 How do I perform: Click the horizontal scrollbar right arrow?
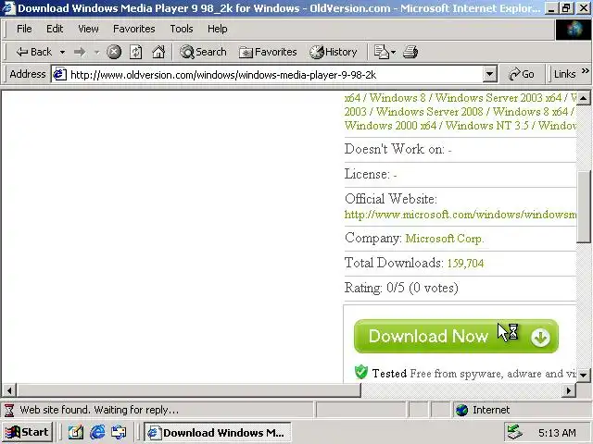[569, 390]
